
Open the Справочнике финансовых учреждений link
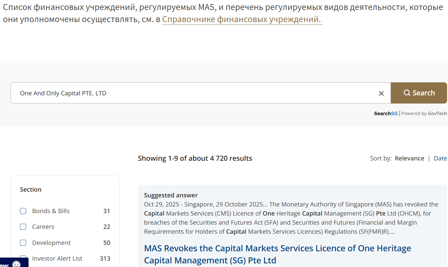[242, 19]
